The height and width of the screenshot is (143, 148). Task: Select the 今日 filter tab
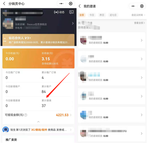click(92, 15)
